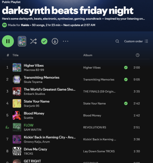Open artist TRCKS
This screenshot has width=153, height=163.
(28, 154)
